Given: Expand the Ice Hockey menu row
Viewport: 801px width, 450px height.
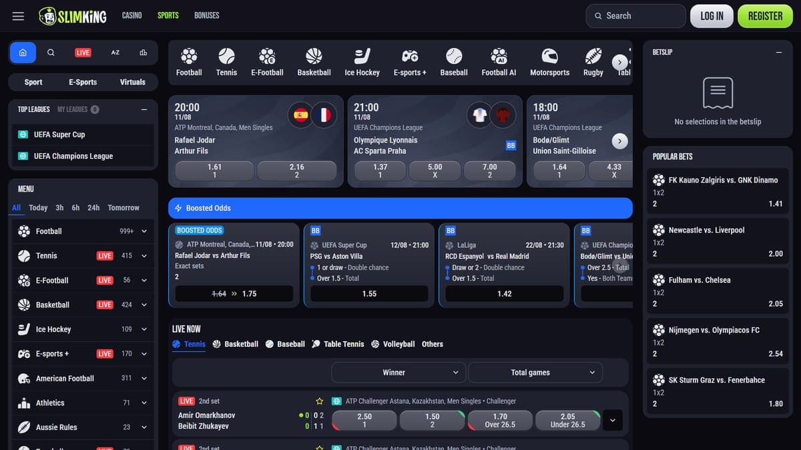Looking at the screenshot, I should click(x=83, y=329).
